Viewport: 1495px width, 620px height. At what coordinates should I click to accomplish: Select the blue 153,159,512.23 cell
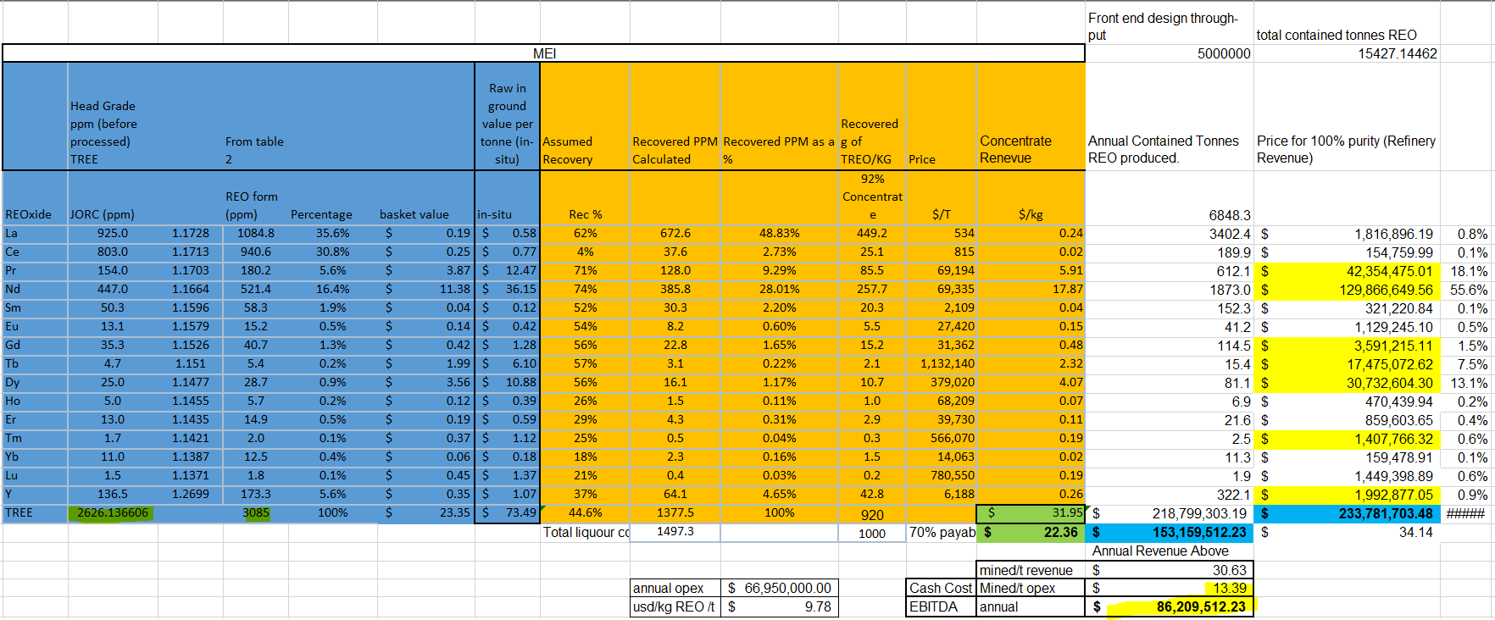point(1170,532)
